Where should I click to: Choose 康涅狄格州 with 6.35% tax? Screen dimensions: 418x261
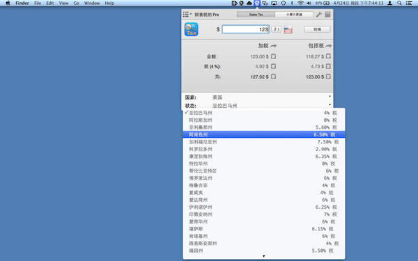pyautogui.click(x=264, y=157)
